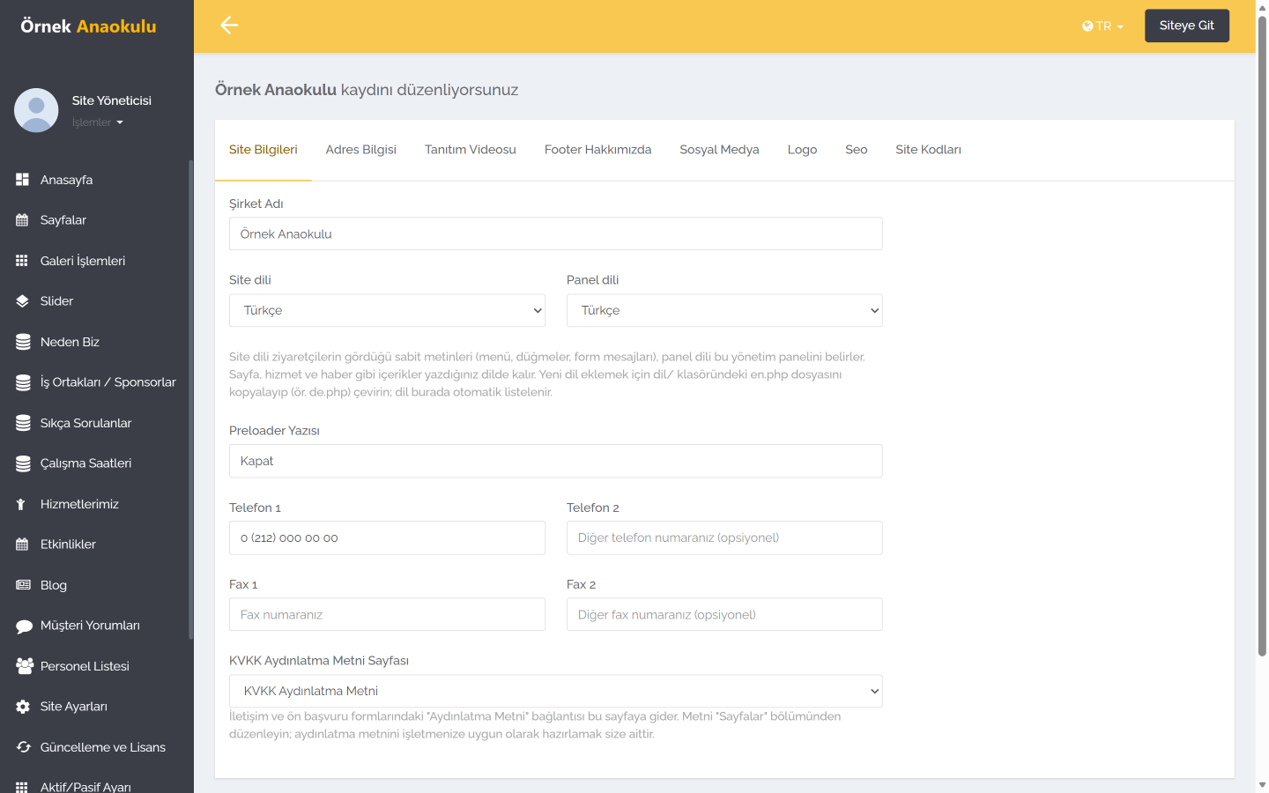Image resolution: width=1269 pixels, height=793 pixels.
Task: Click the Siteye Git button
Action: click(x=1187, y=26)
